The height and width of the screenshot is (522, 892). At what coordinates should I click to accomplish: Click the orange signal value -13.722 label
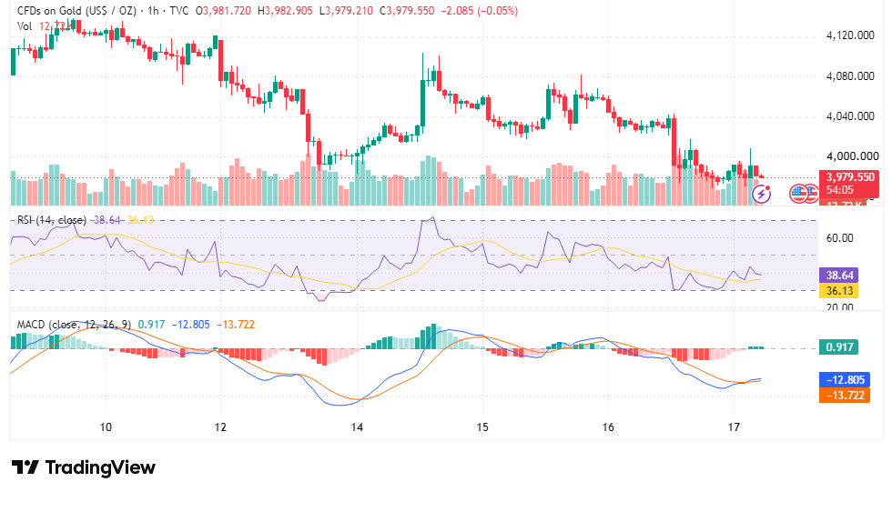[x=845, y=396]
